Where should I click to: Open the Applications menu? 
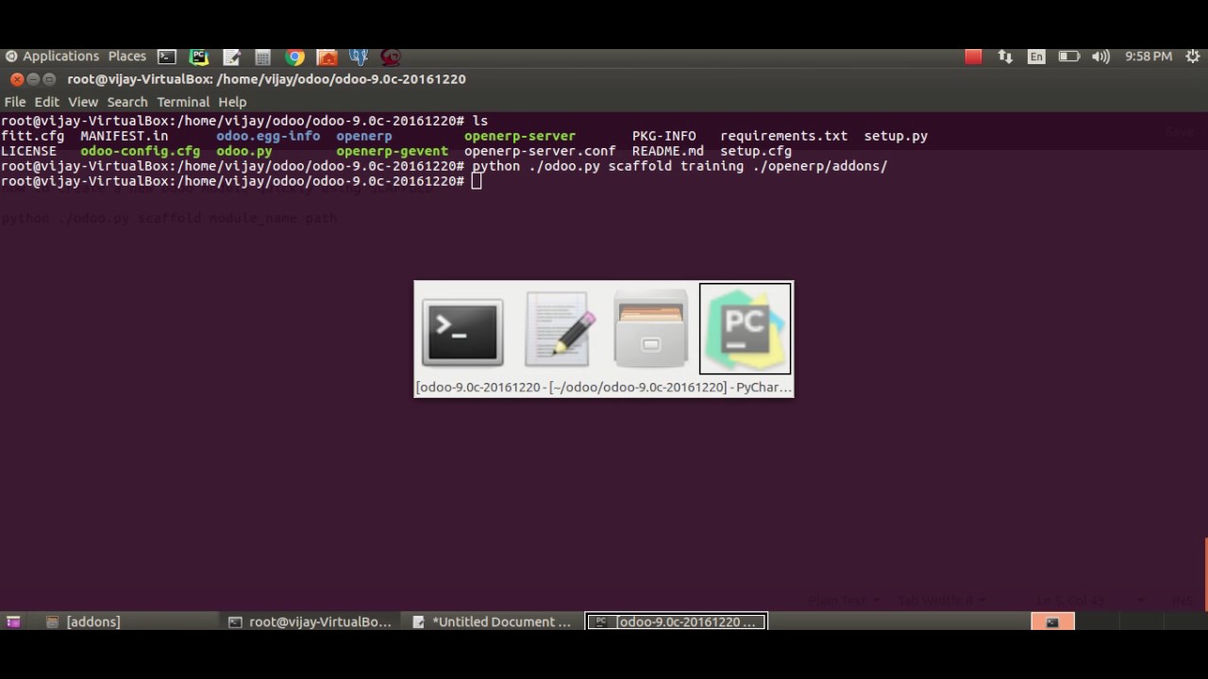(53, 57)
